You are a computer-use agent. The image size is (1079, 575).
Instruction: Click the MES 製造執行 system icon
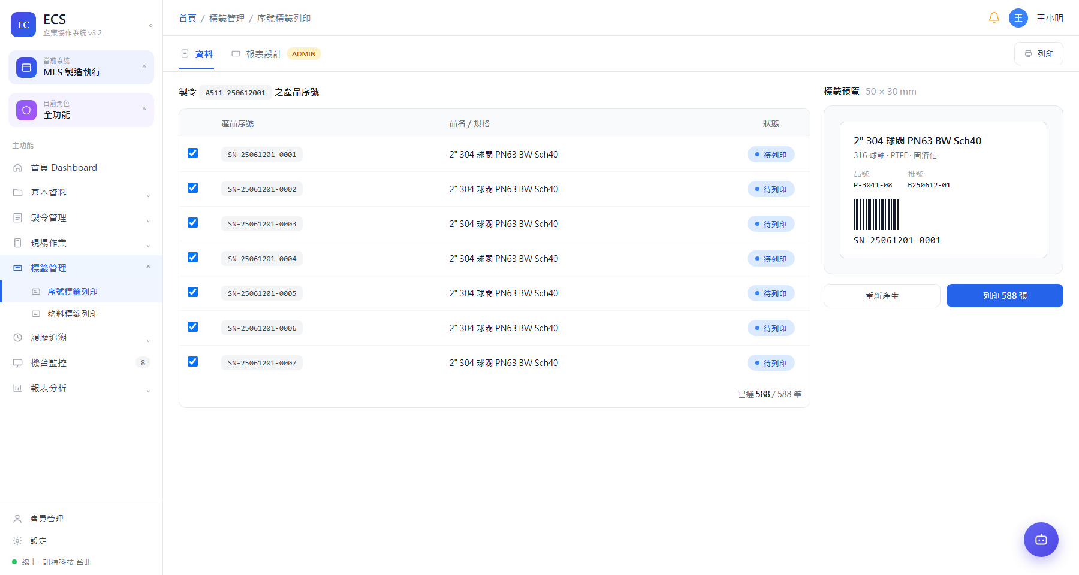26,68
